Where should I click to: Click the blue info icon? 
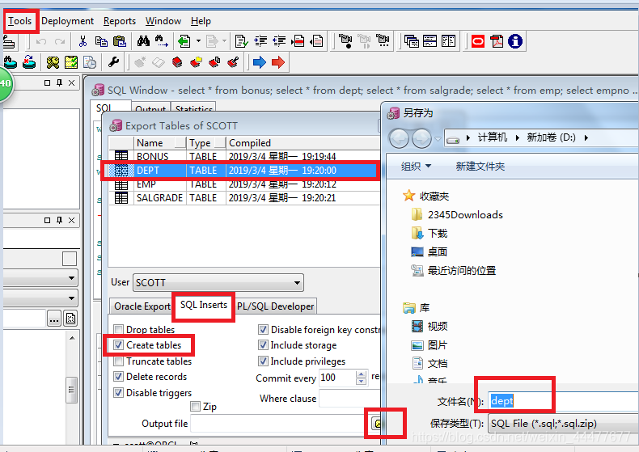515,41
